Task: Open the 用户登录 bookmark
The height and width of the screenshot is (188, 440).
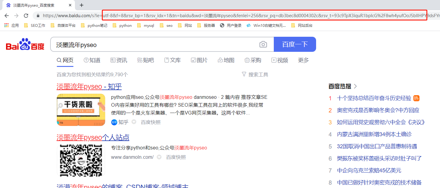Action: tap(231, 26)
